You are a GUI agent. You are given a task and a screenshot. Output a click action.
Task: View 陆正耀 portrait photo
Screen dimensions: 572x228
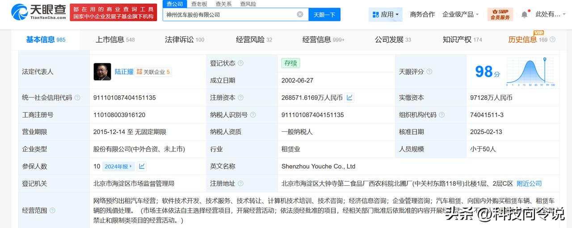click(102, 71)
